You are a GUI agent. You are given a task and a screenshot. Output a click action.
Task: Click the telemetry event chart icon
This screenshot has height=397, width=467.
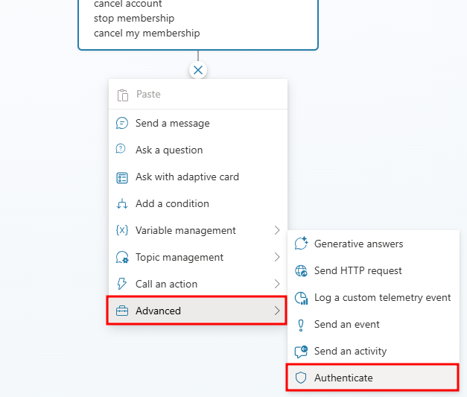(x=301, y=298)
